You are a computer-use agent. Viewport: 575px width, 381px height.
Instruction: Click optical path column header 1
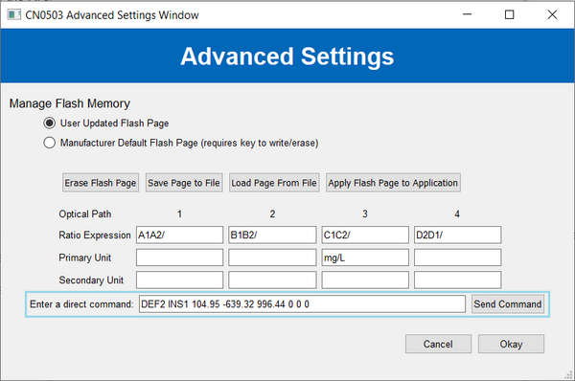(x=179, y=213)
